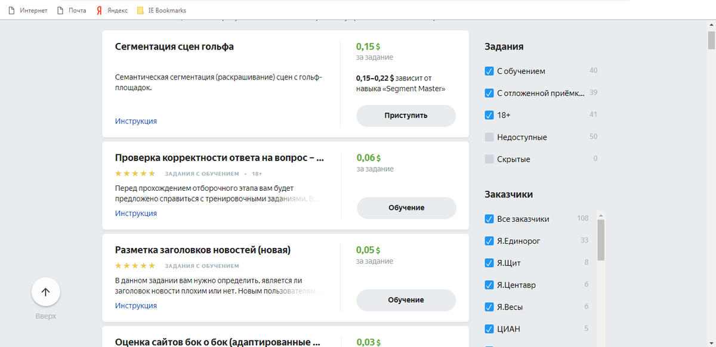Open Инструкция for Проверка корректности ответа
The height and width of the screenshot is (347, 716).
click(136, 213)
